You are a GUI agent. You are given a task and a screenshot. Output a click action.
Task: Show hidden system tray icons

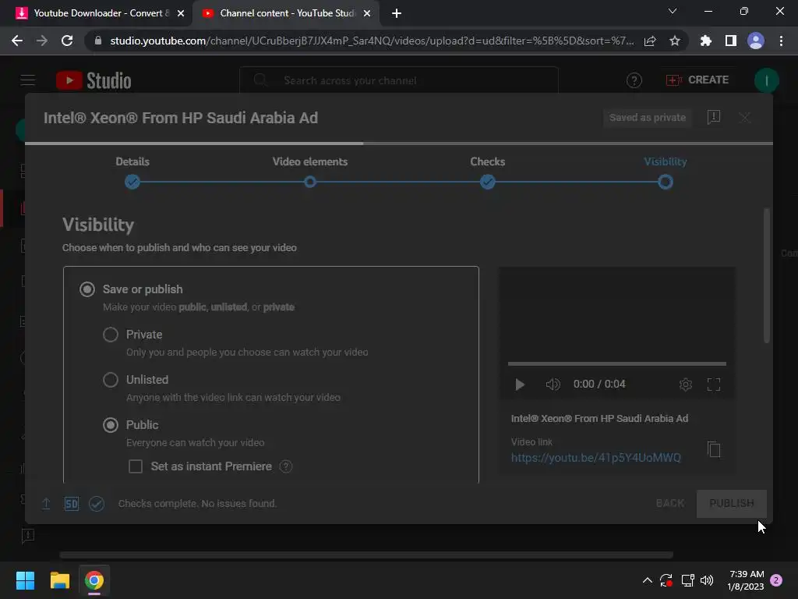coord(648,580)
